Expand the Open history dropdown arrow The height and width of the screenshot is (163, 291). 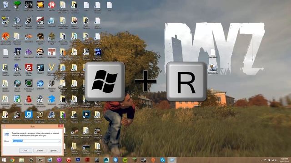59,141
